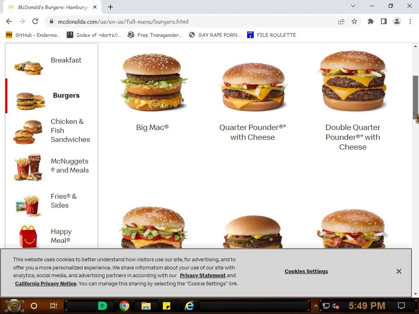
Task: Open File Explorer from the taskbar
Action: click(146, 306)
